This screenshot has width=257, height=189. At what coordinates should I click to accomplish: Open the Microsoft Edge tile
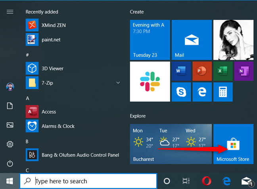(202, 92)
